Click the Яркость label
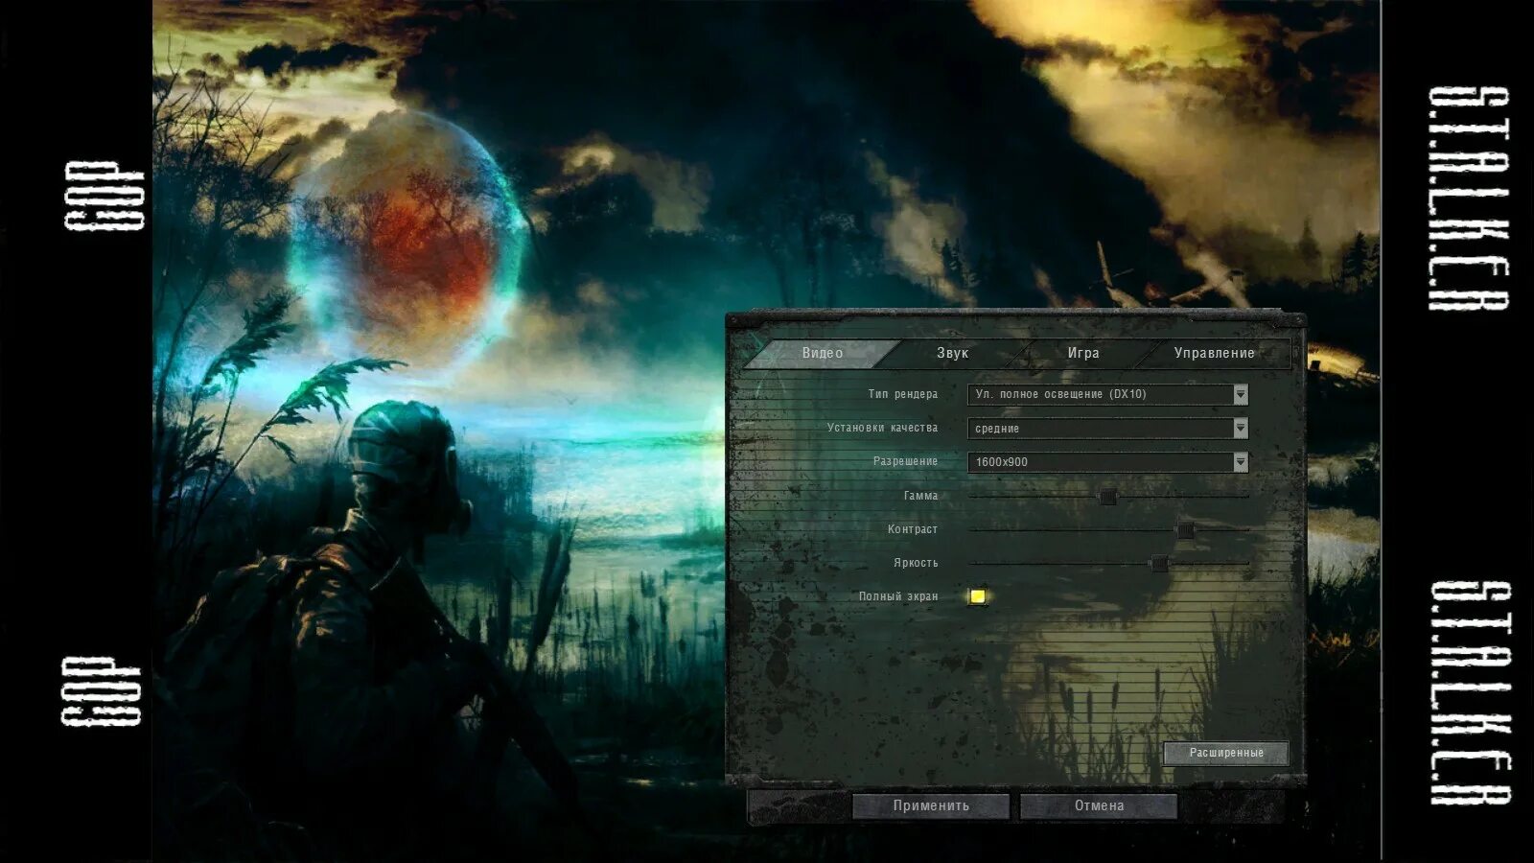 coord(916,563)
